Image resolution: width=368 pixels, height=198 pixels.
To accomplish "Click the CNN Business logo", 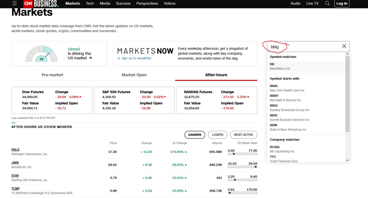I will click(41, 3).
